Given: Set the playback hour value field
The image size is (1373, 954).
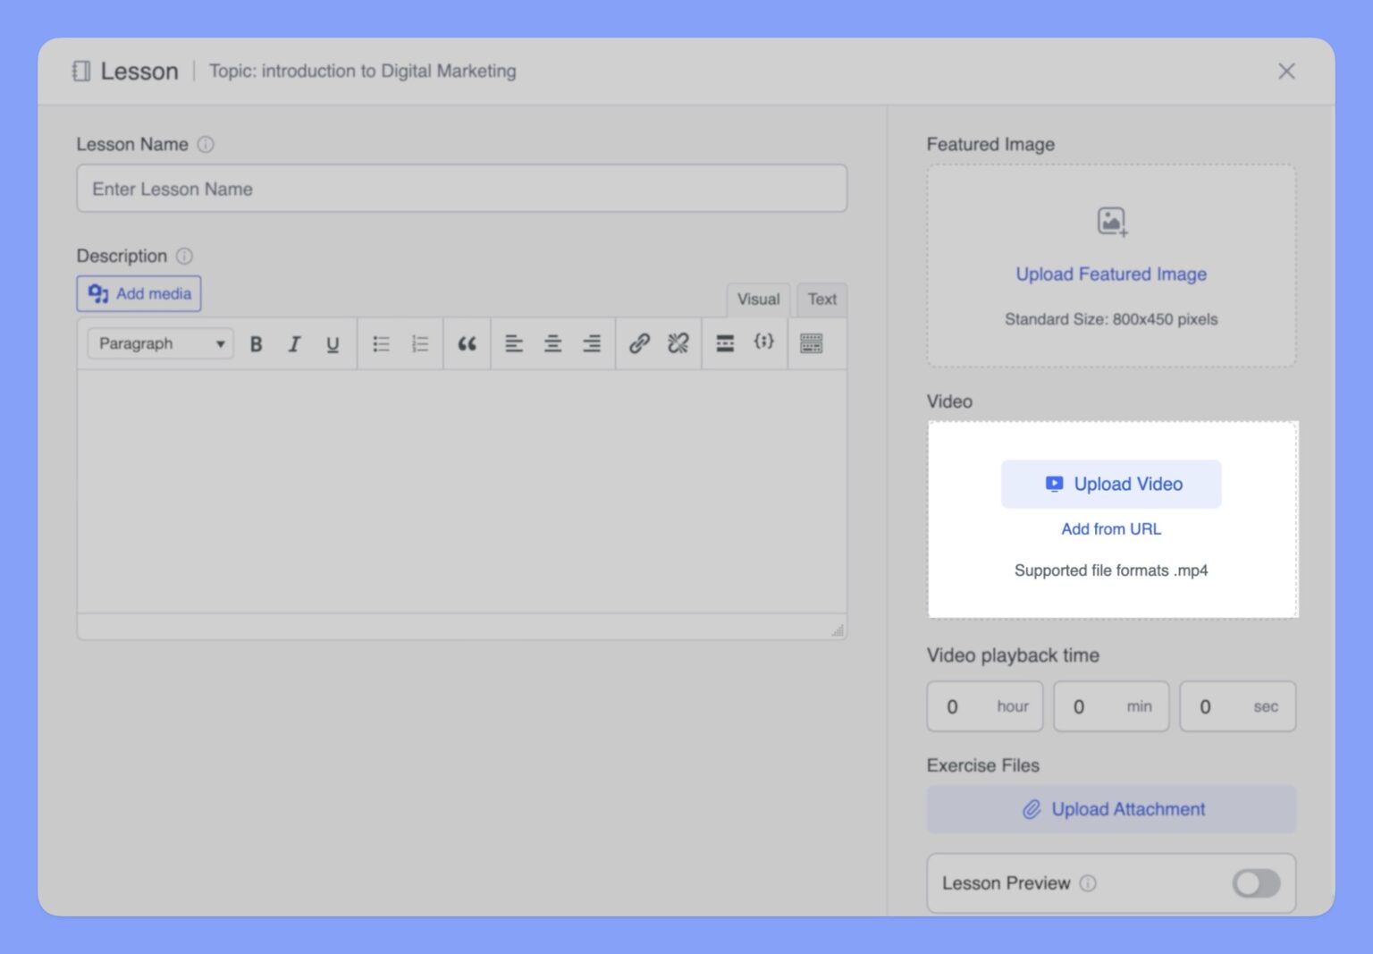Looking at the screenshot, I should pos(984,706).
